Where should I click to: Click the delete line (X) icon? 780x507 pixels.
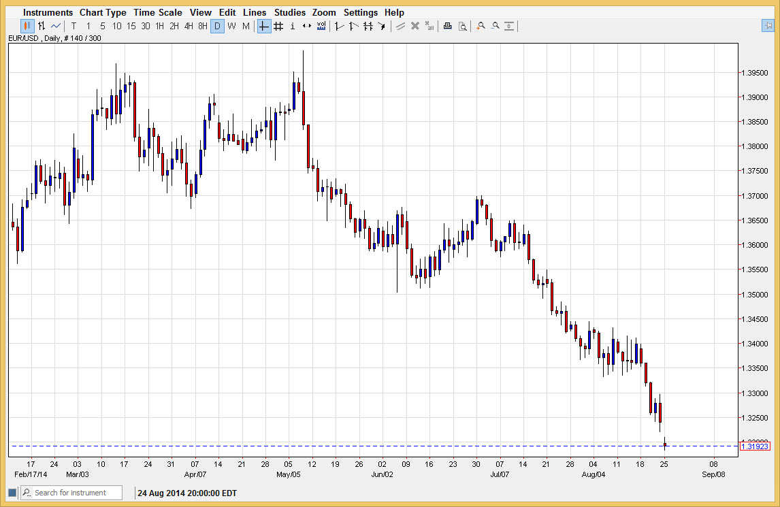(x=415, y=27)
